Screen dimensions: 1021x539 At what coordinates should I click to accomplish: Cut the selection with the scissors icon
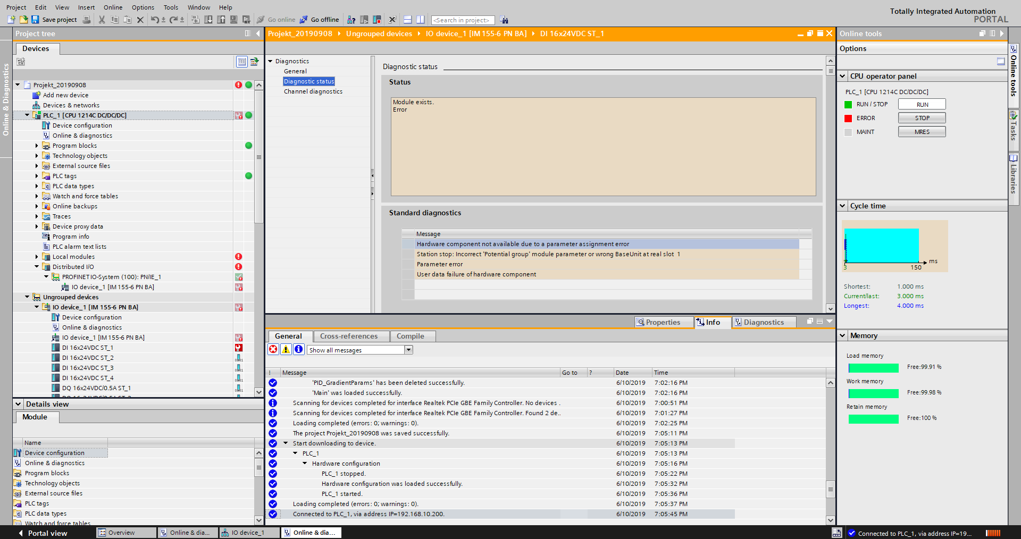[102, 20]
